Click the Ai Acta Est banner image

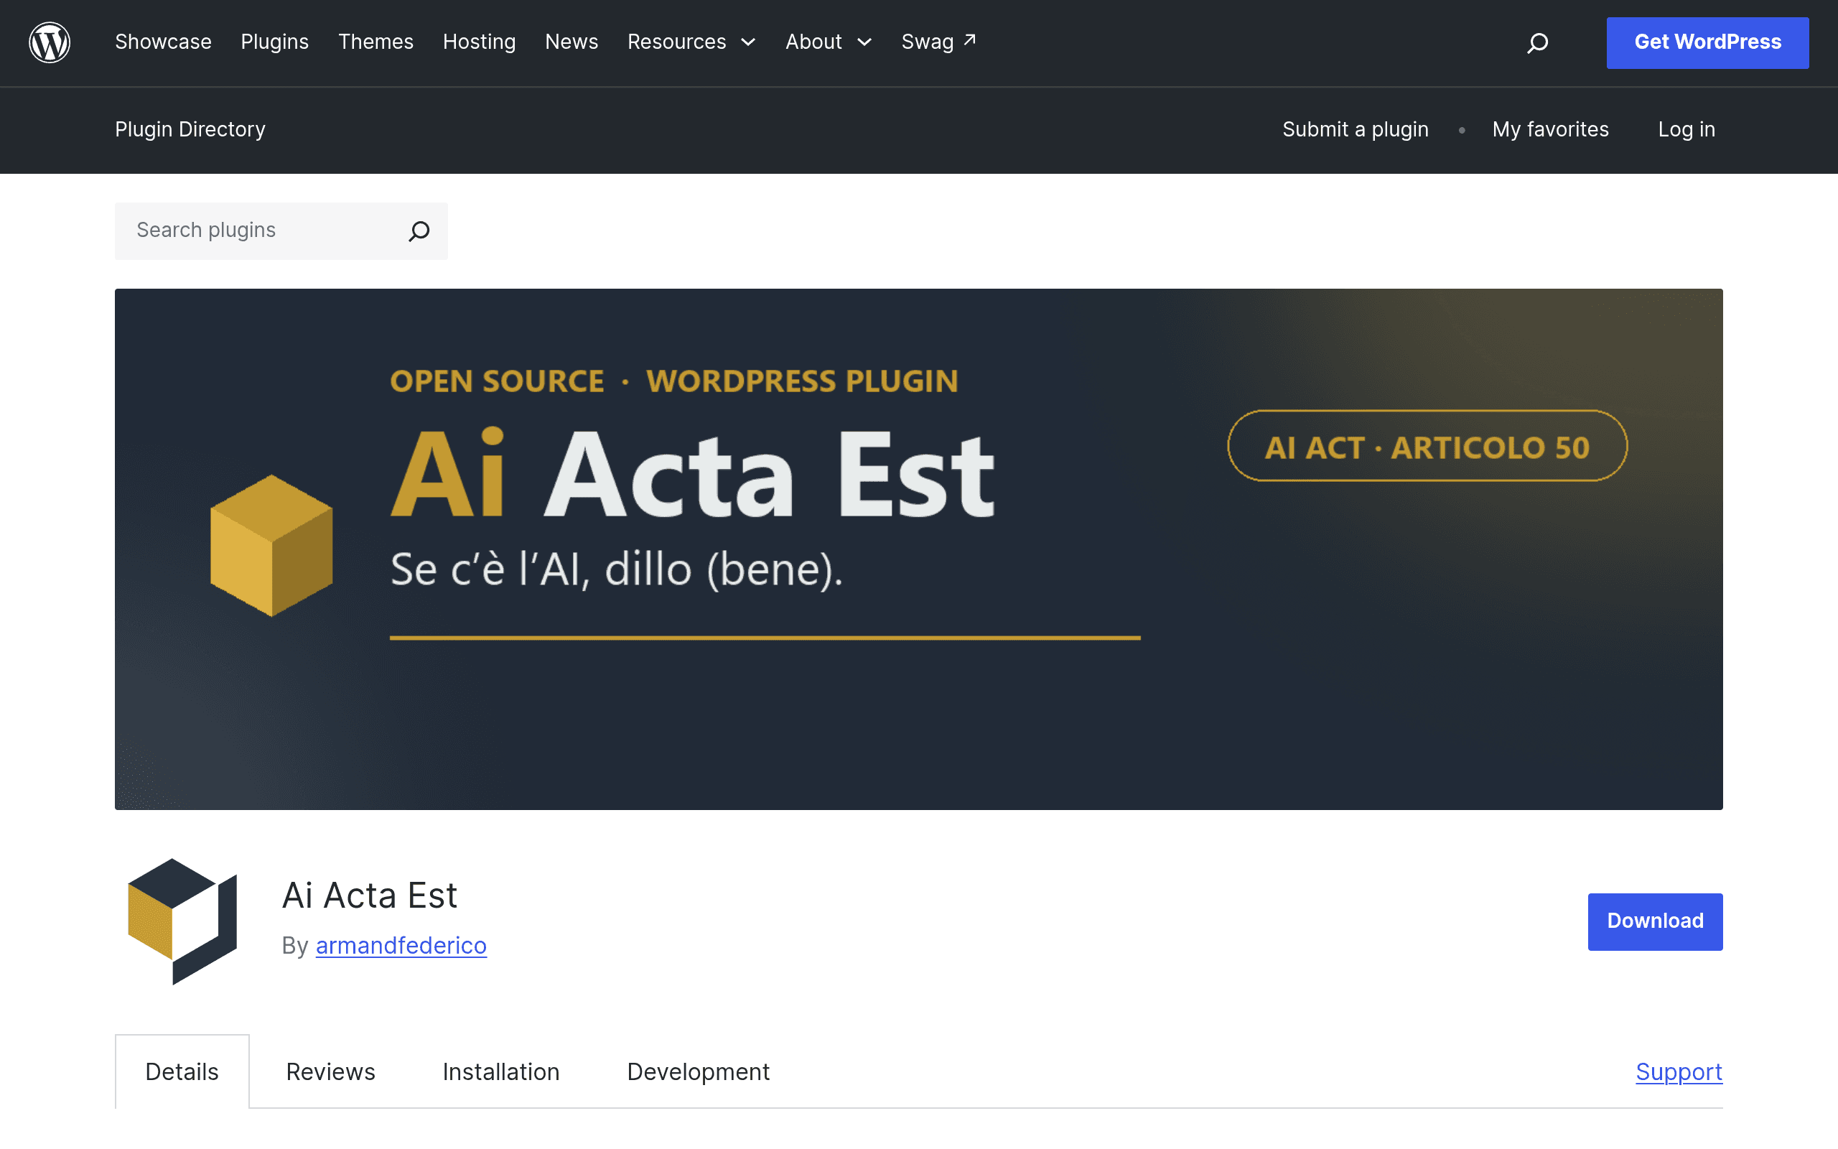[x=919, y=549]
